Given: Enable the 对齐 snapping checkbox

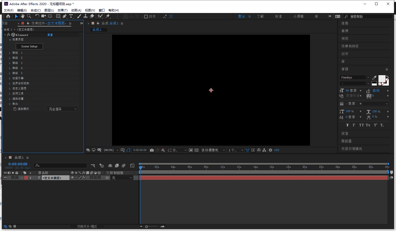Looking at the screenshot, I should click(x=146, y=17).
